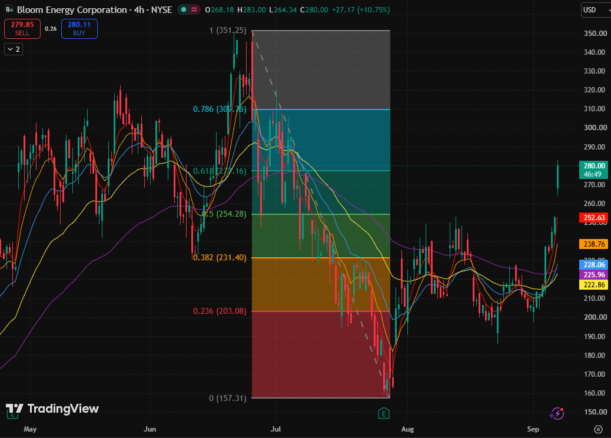611x438 pixels.
Task: Open the USD currency dropdown
Action: 596,10
